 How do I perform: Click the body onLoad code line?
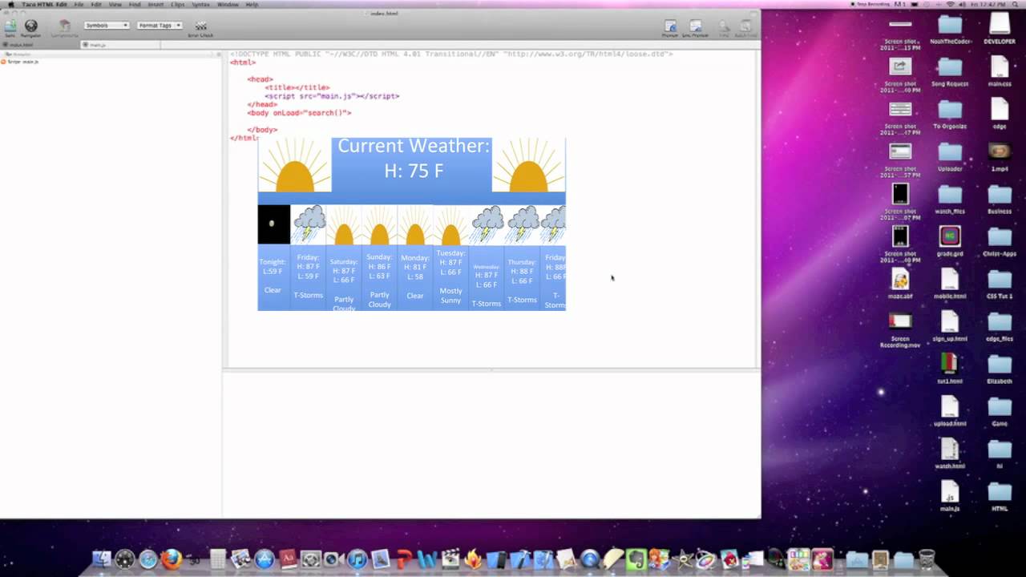click(x=299, y=113)
